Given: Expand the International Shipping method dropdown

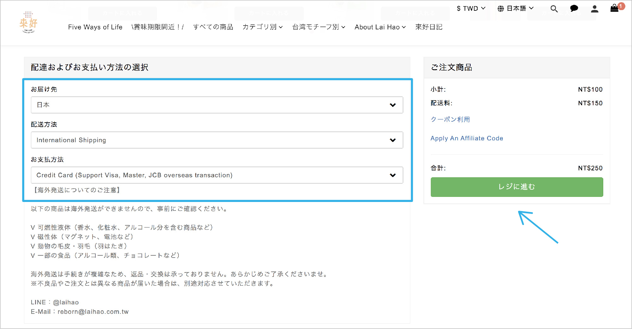Looking at the screenshot, I should click(217, 140).
